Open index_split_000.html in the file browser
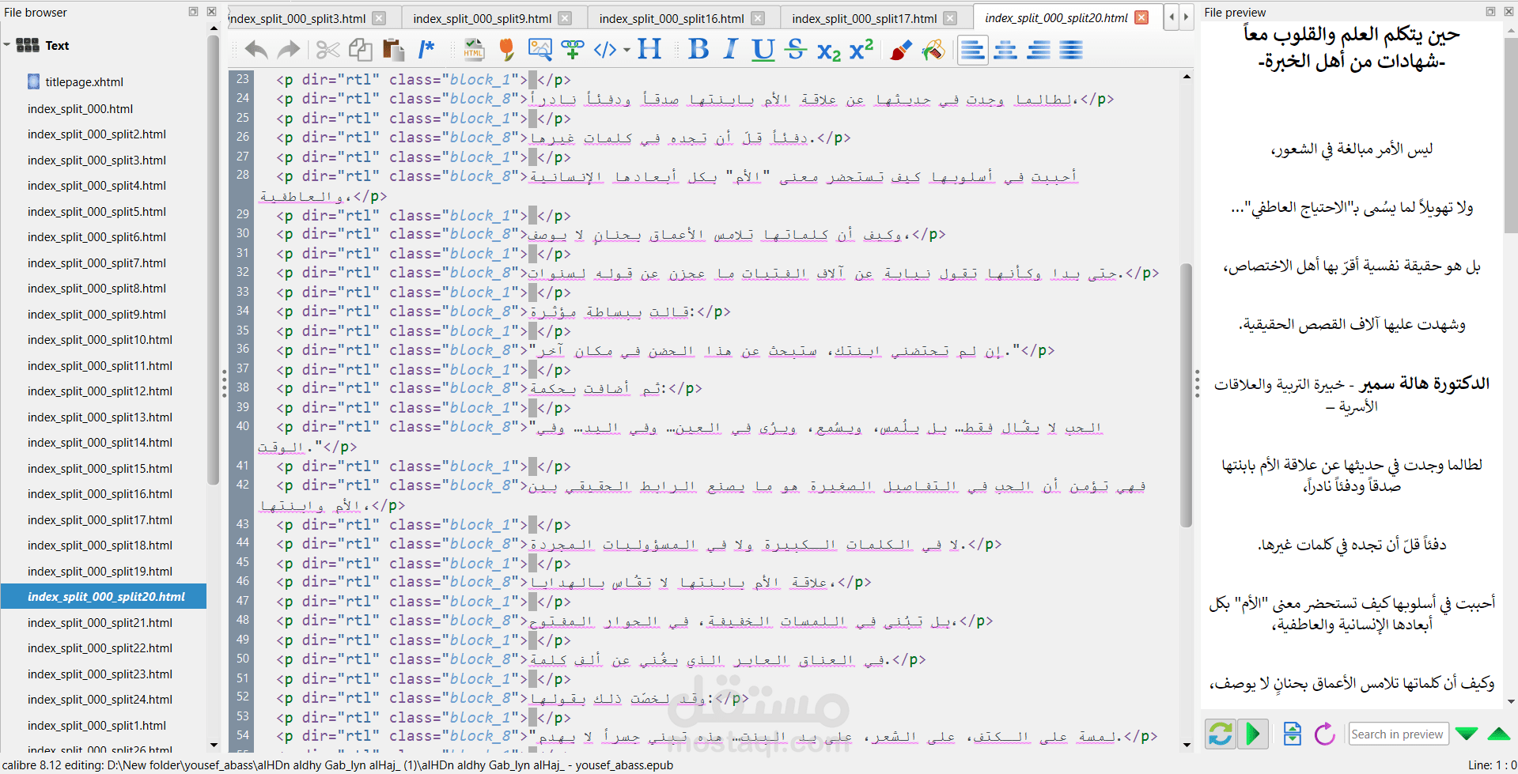Screen dimensions: 1518x774 click(80, 109)
